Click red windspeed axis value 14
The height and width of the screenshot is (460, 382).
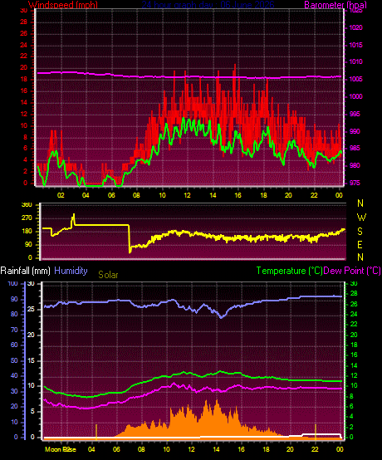[23, 102]
